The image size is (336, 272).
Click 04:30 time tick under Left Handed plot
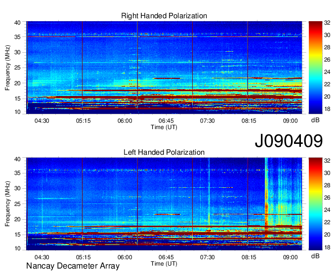tap(42, 257)
